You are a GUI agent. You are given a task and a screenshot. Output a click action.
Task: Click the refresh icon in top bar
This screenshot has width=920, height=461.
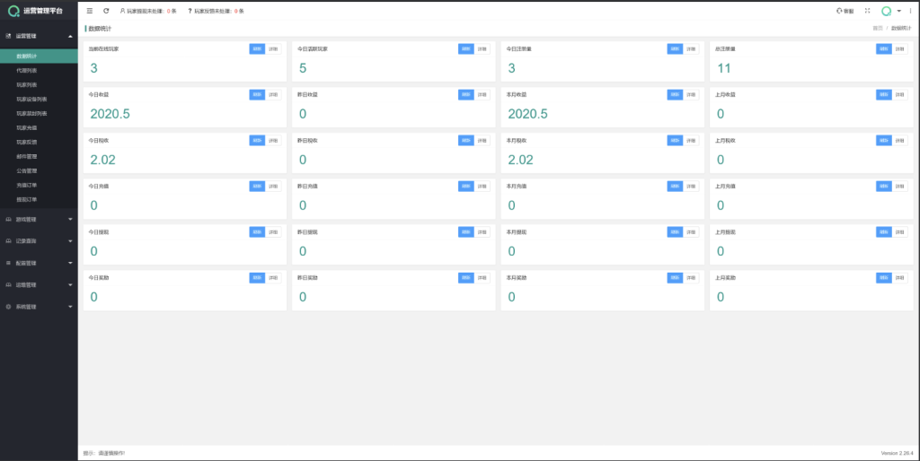tap(107, 11)
